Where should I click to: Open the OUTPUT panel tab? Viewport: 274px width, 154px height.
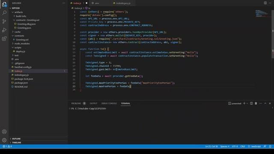(93, 104)
